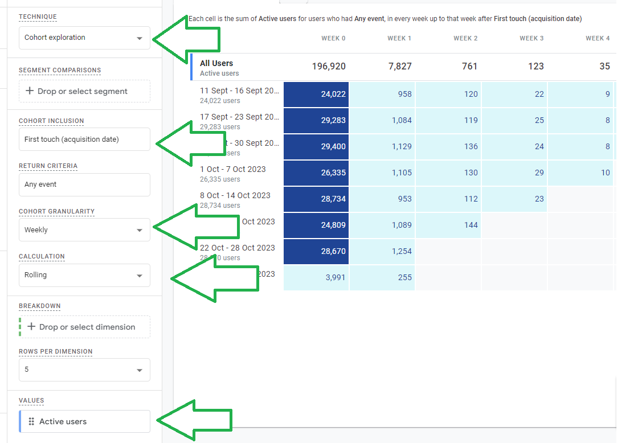Click the All Users total 196,920
The width and height of the screenshot is (638, 443).
tap(329, 66)
